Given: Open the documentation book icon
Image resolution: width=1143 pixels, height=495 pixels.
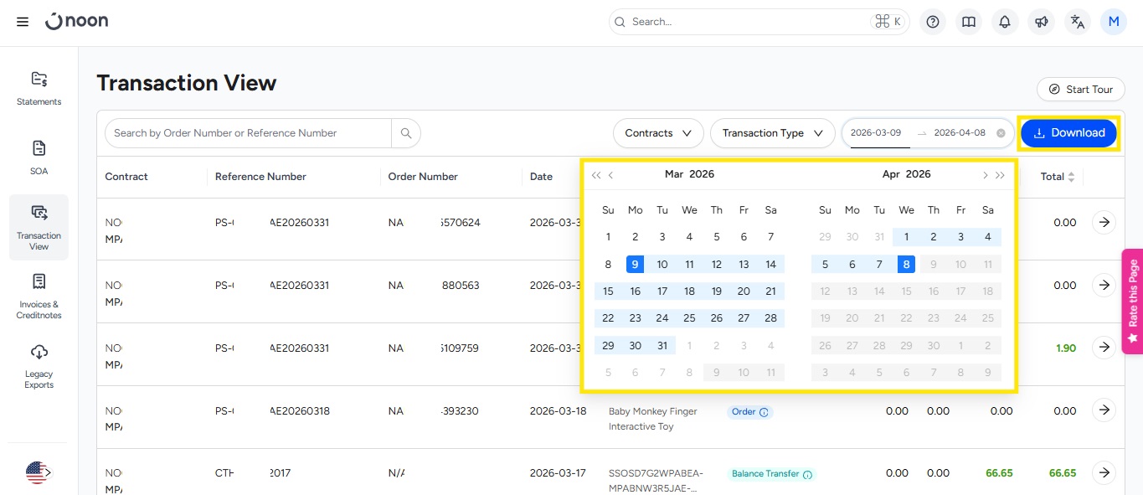Looking at the screenshot, I should click(969, 22).
